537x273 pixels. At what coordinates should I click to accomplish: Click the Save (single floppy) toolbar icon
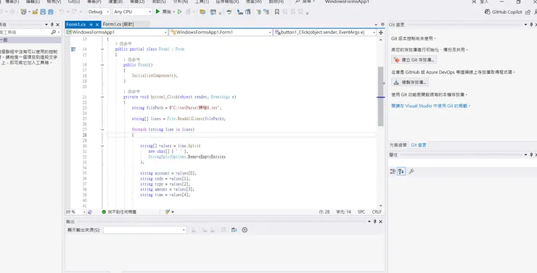[x=43, y=12]
